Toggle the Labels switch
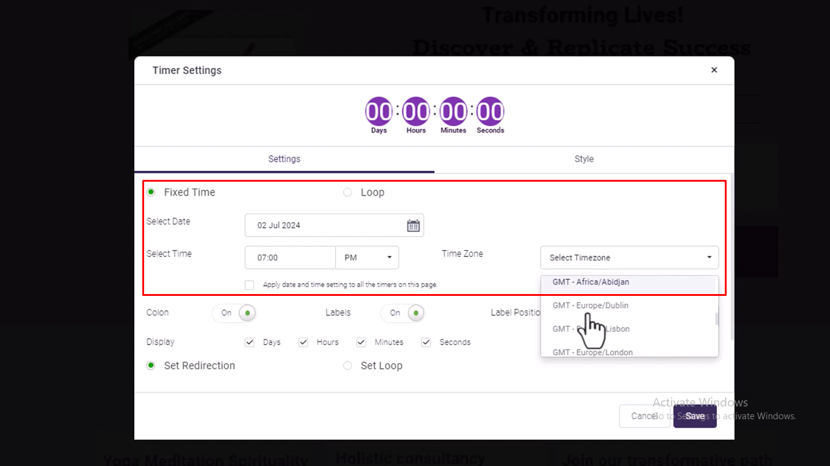Screen dimensions: 830x466 coord(403,313)
